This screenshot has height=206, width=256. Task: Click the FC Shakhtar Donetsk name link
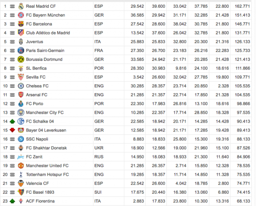coord(46,148)
